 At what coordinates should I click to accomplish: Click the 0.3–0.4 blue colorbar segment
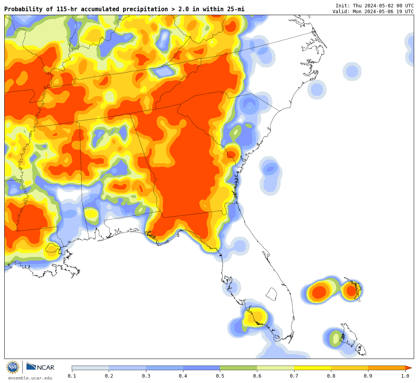pyautogui.click(x=164, y=368)
